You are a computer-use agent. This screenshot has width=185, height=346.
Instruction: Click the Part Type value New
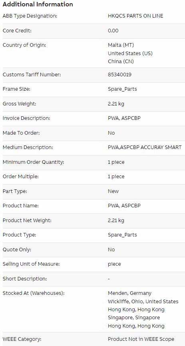[113, 191]
